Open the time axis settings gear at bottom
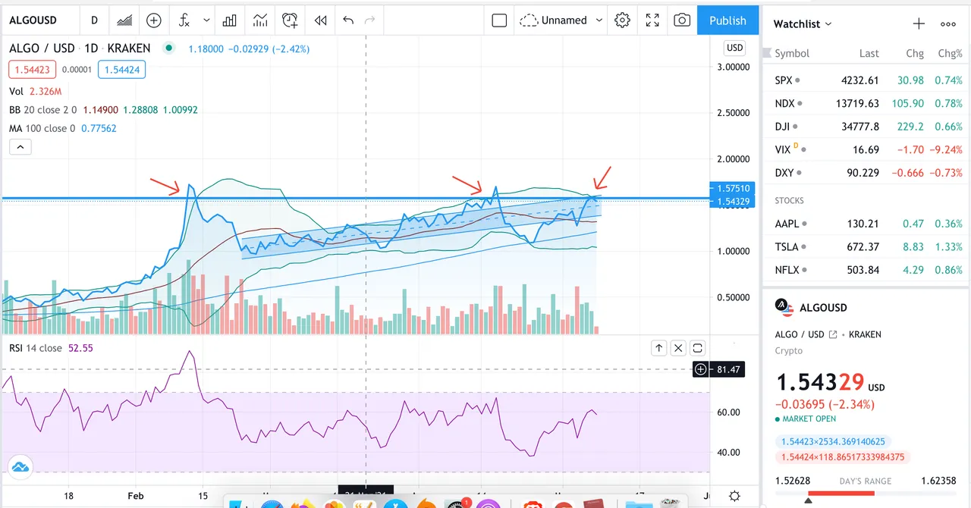The image size is (971, 508). [x=734, y=496]
